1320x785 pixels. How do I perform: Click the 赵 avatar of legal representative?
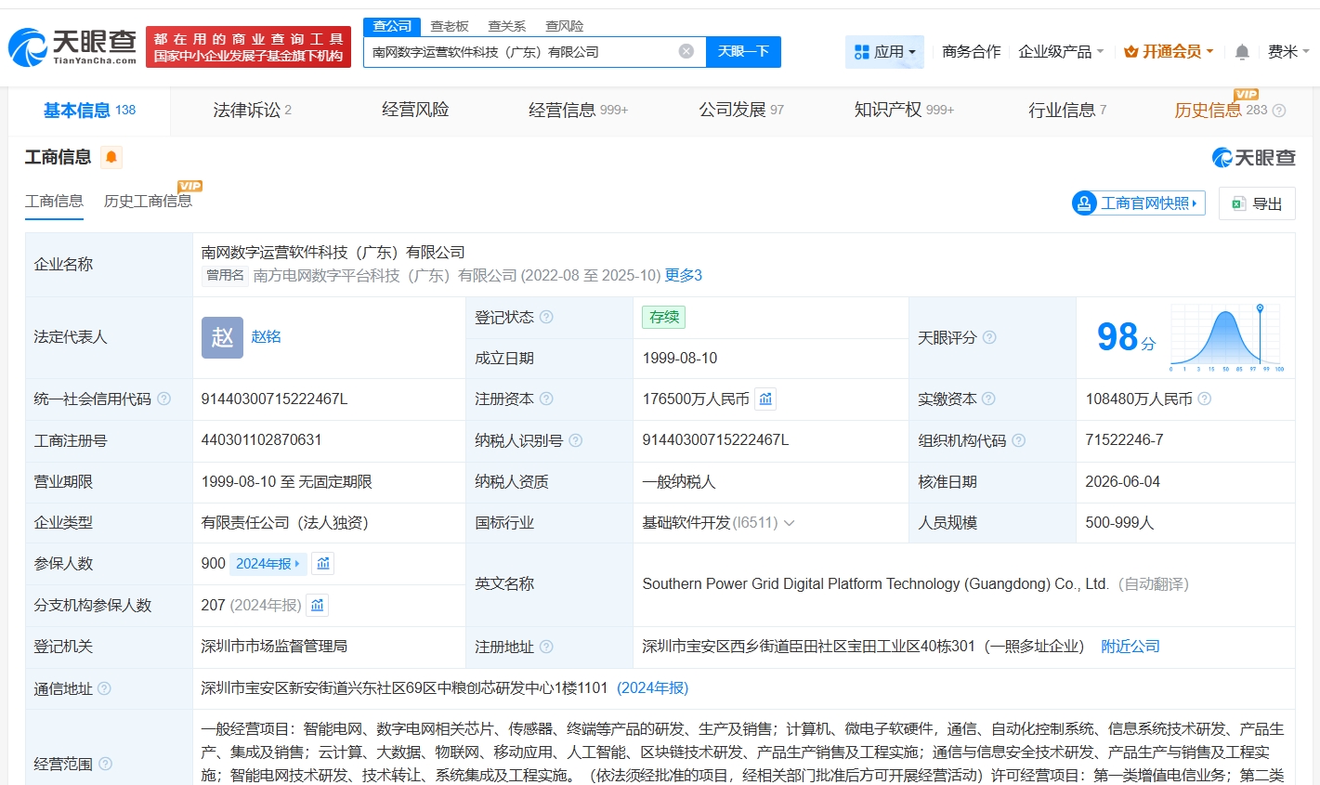222,337
